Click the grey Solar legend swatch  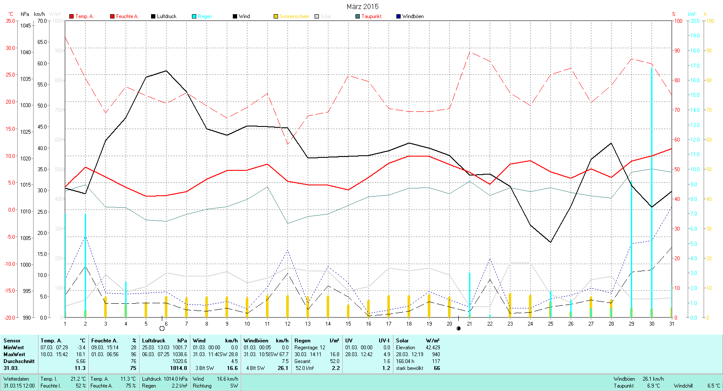pyautogui.click(x=317, y=16)
